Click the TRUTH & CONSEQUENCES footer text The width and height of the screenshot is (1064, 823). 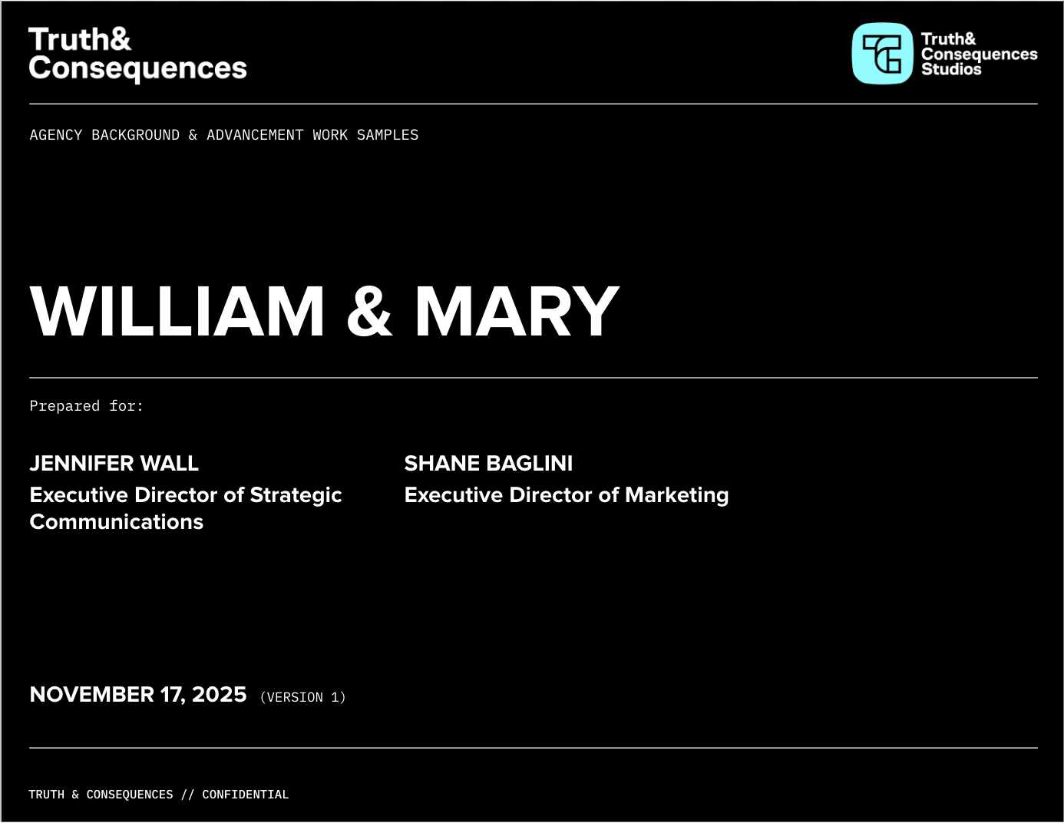[101, 795]
